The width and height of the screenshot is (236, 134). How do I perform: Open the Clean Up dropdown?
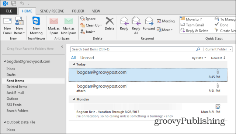tap(91, 25)
